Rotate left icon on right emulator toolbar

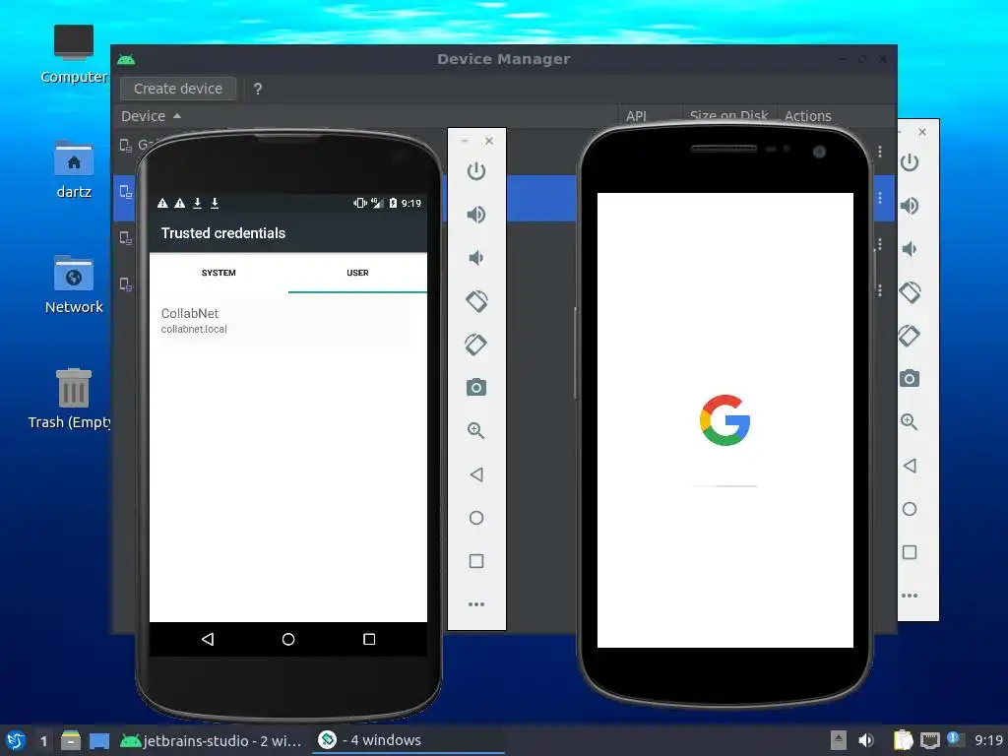pyautogui.click(x=910, y=291)
